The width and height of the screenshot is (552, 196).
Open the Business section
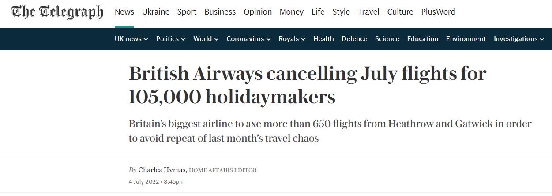tap(220, 12)
